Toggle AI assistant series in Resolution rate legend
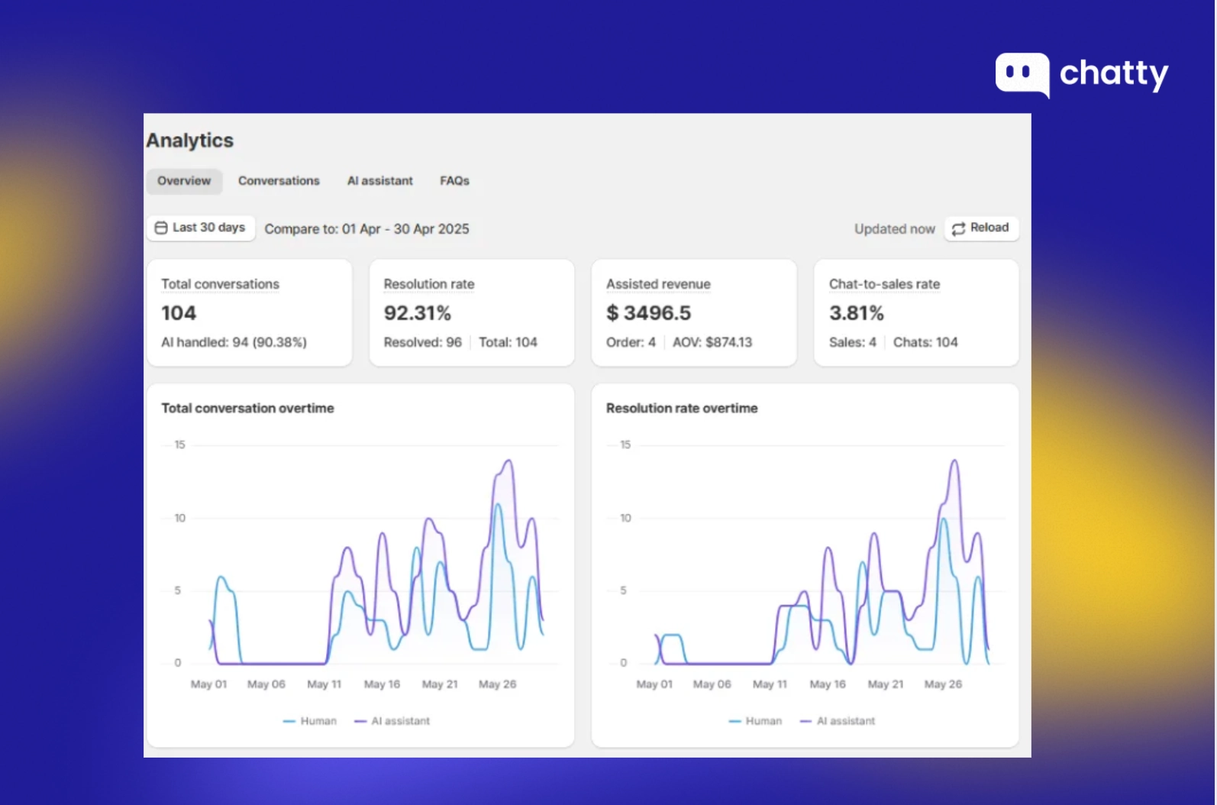The height and width of the screenshot is (805, 1217). [x=838, y=721]
